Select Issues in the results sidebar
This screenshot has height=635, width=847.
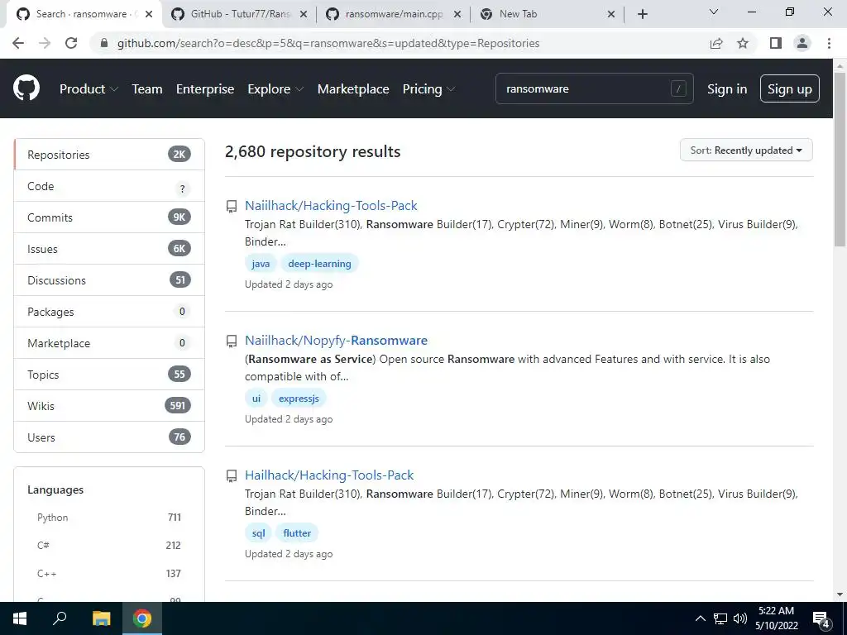[109, 248]
